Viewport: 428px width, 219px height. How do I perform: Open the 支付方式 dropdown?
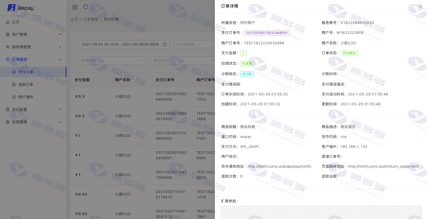pos(183,60)
